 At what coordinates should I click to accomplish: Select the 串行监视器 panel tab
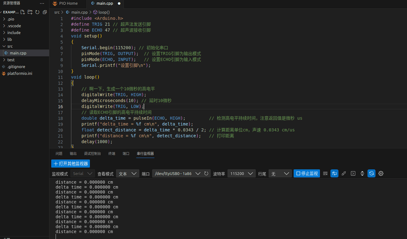click(x=145, y=154)
